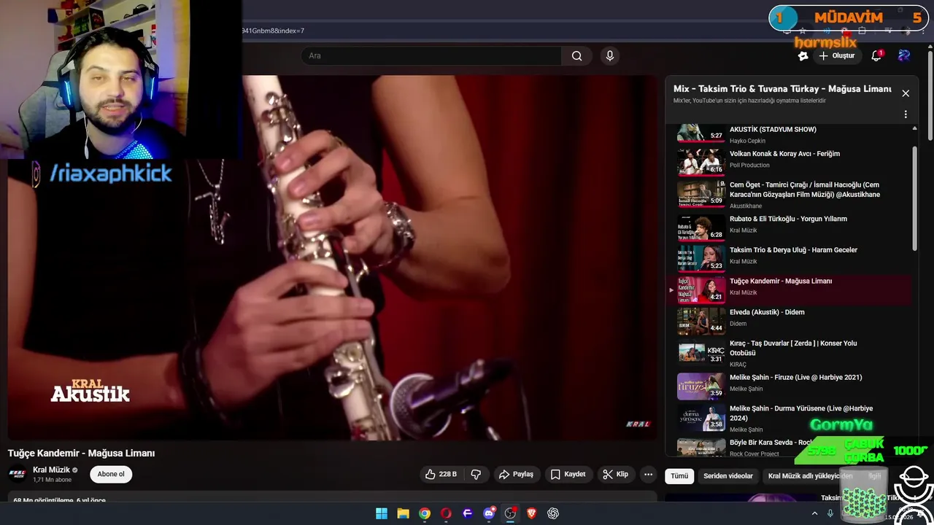Click the video player to pause
The height and width of the screenshot is (525, 934).
click(333, 257)
